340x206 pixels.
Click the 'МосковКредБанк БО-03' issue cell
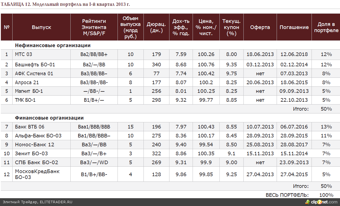coord(37,174)
